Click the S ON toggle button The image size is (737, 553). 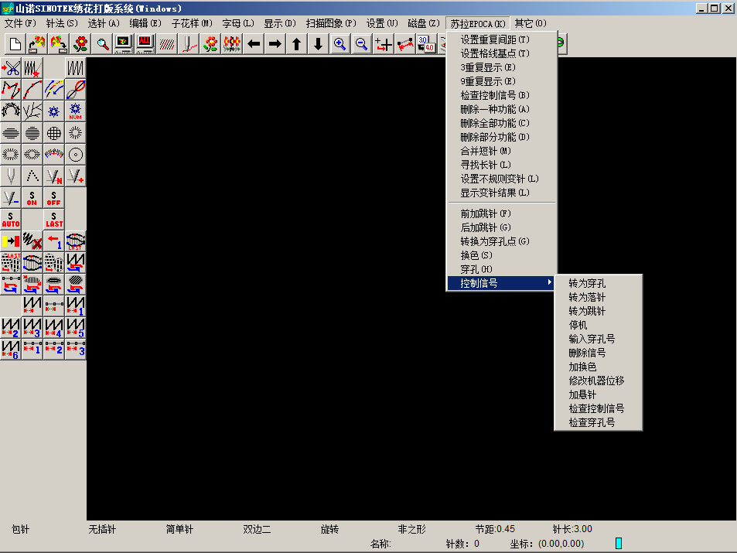click(32, 197)
